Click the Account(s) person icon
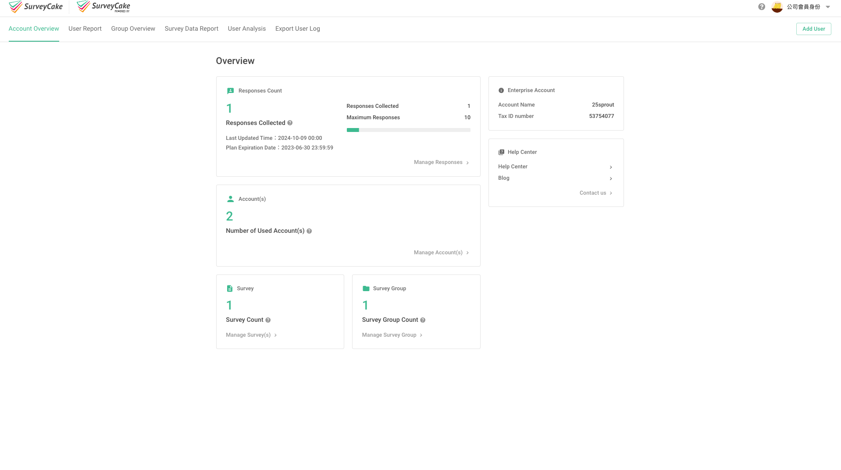841x470 pixels. [x=230, y=199]
